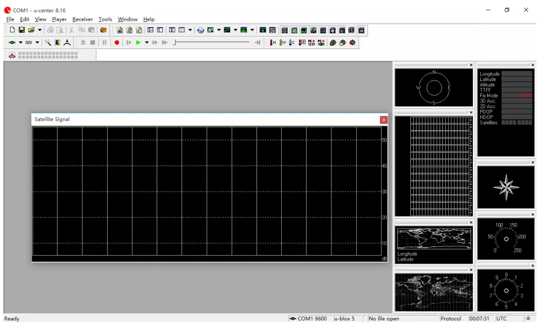
Task: Click the autobauding magic wand icon
Action: point(48,43)
